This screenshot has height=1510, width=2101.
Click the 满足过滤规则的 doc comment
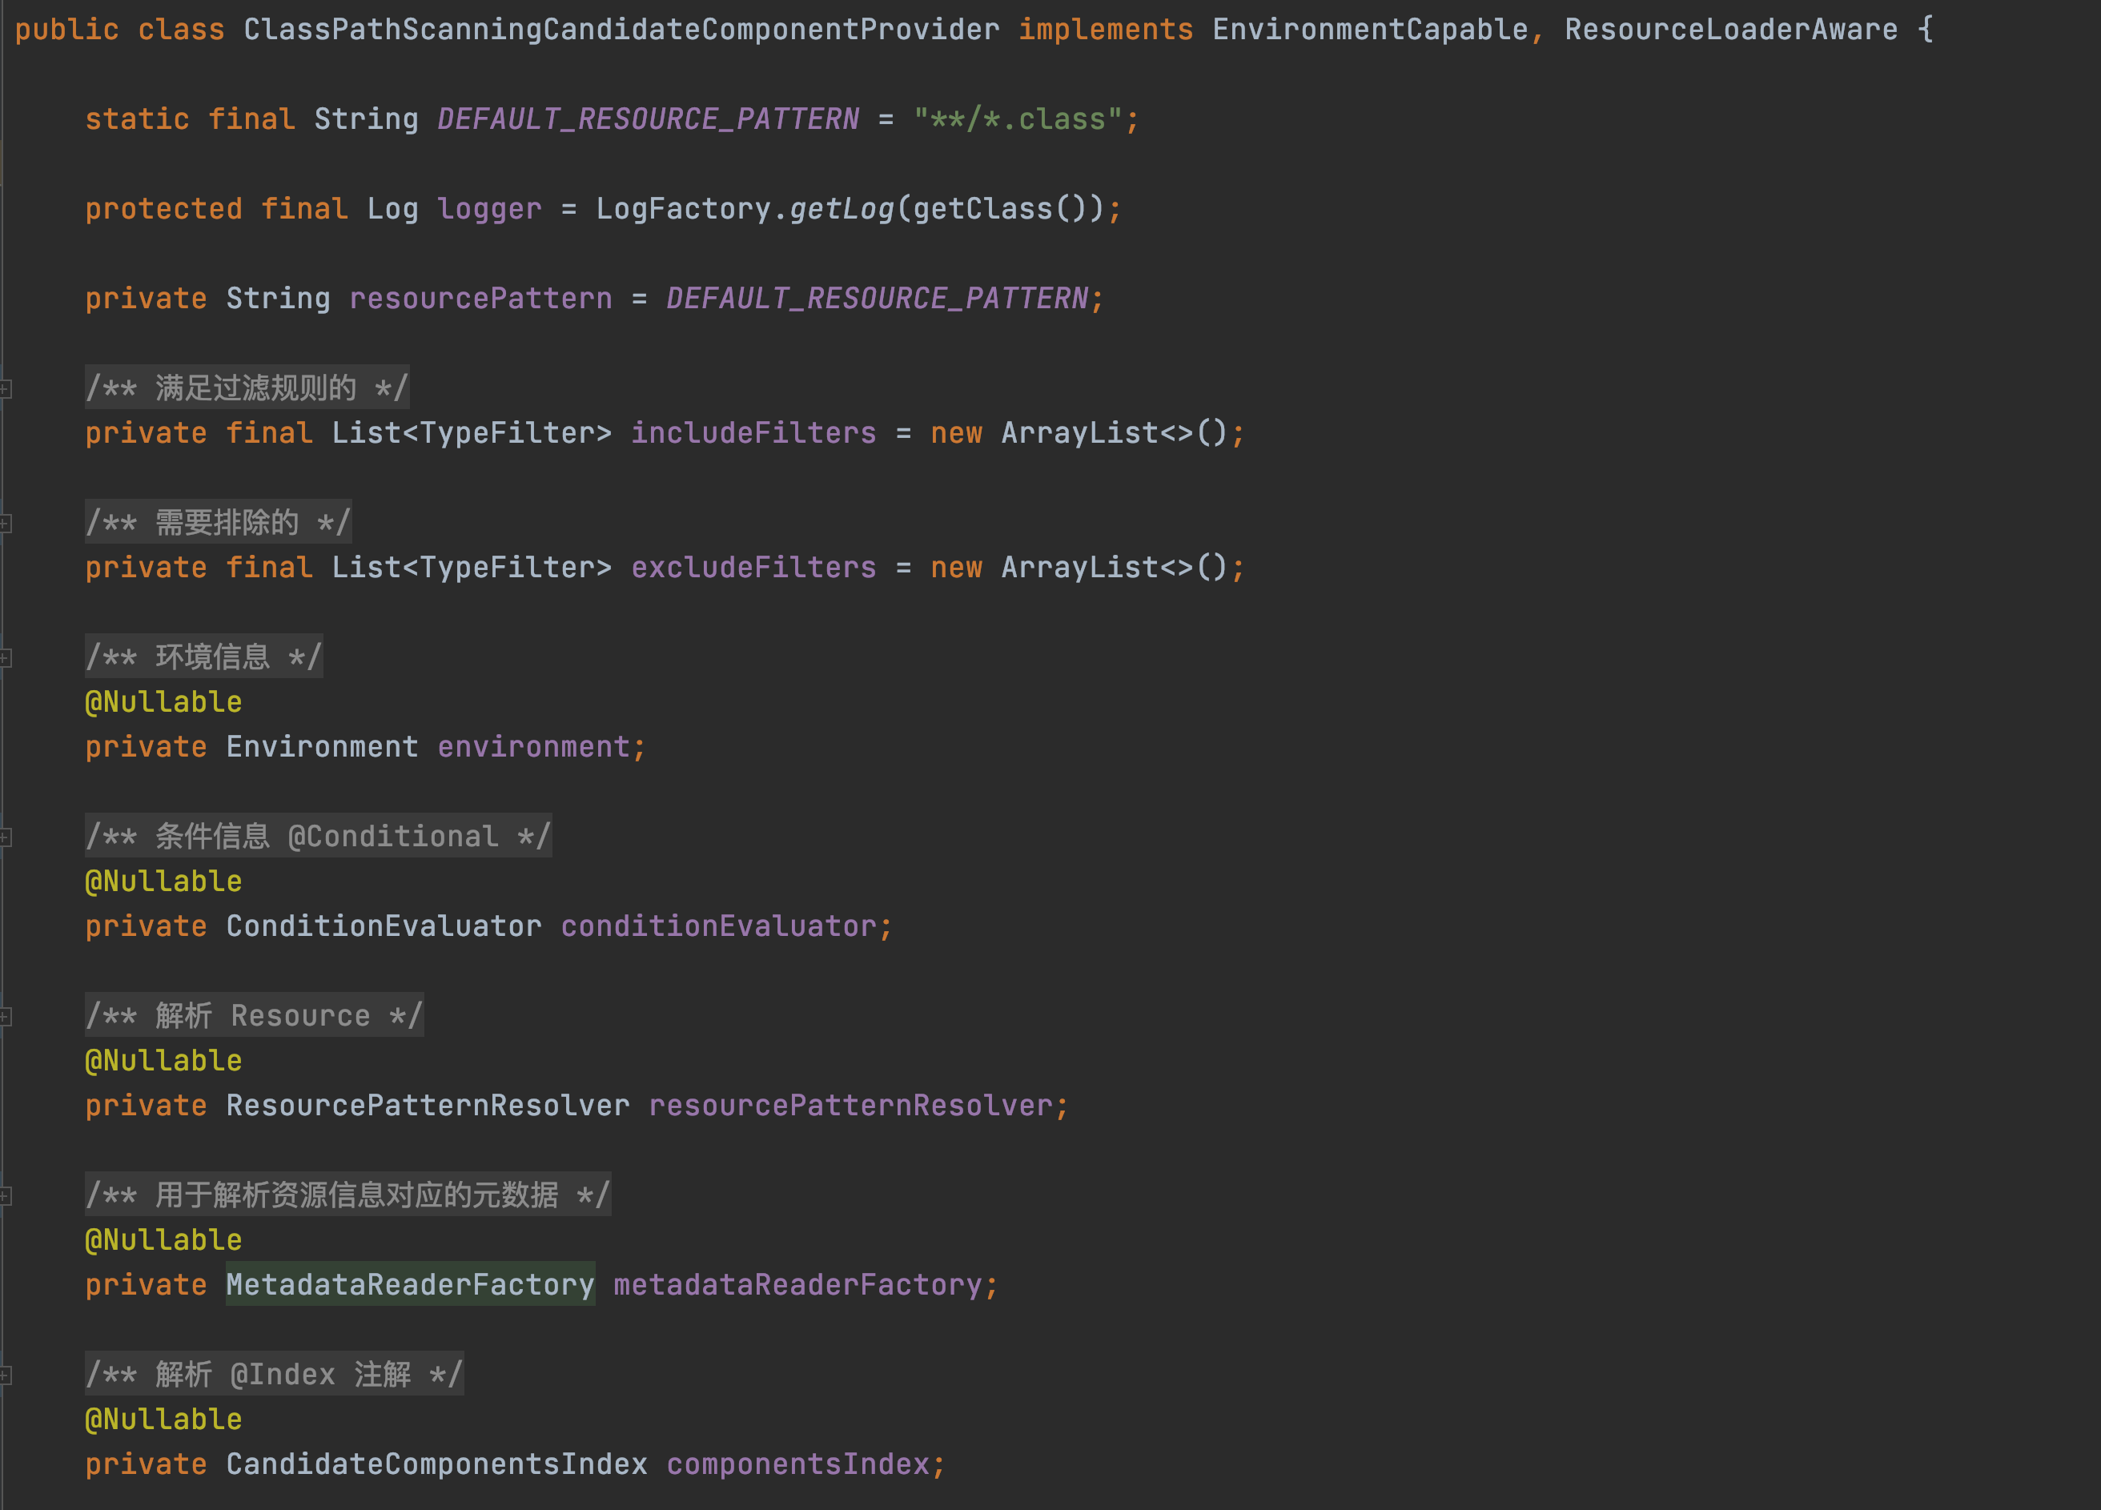pos(247,388)
